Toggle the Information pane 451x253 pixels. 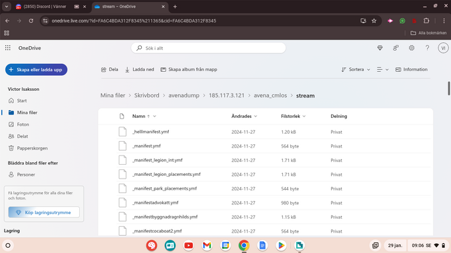(x=411, y=70)
